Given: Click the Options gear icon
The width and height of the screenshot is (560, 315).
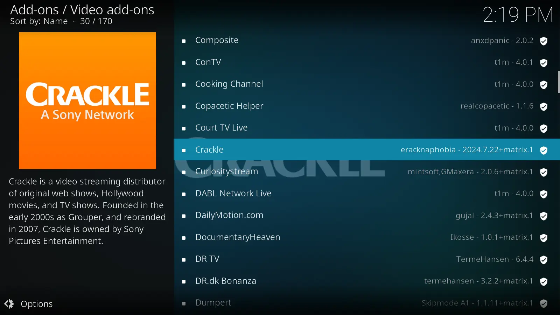Looking at the screenshot, I should [x=9, y=304].
